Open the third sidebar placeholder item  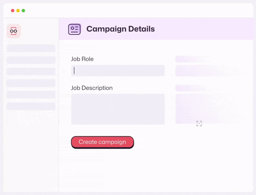31,72
